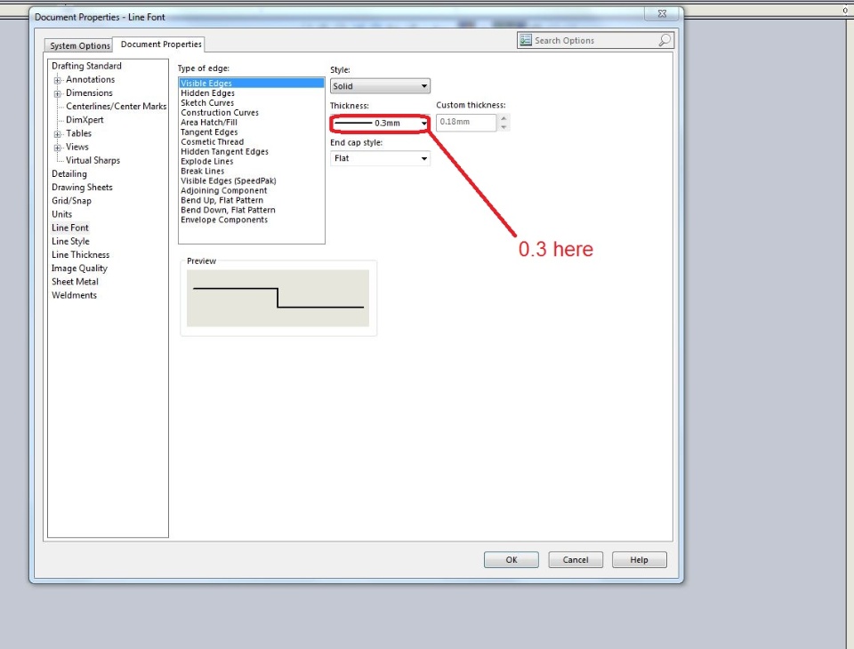Increase custom thickness with up arrow
Screen dimensions: 854x649
click(504, 118)
